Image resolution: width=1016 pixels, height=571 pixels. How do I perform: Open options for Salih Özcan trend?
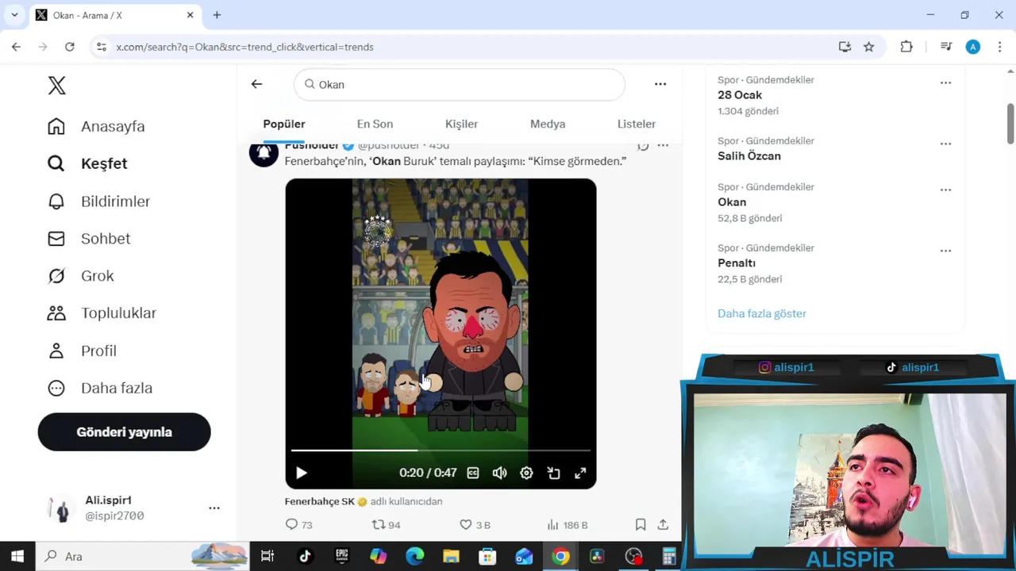pyautogui.click(x=945, y=144)
